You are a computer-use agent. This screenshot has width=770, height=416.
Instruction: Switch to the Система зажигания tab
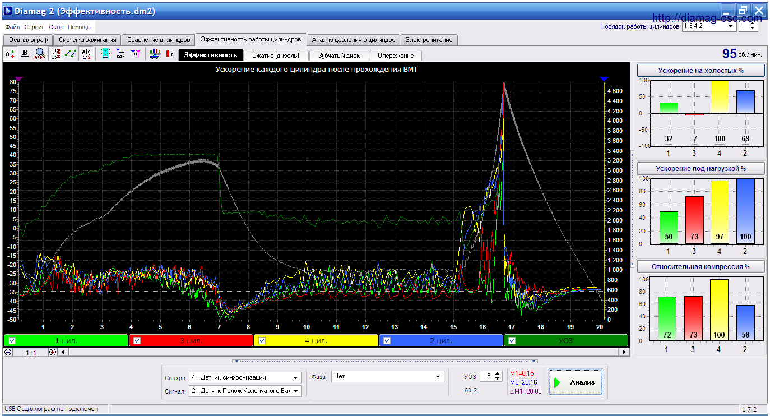88,40
